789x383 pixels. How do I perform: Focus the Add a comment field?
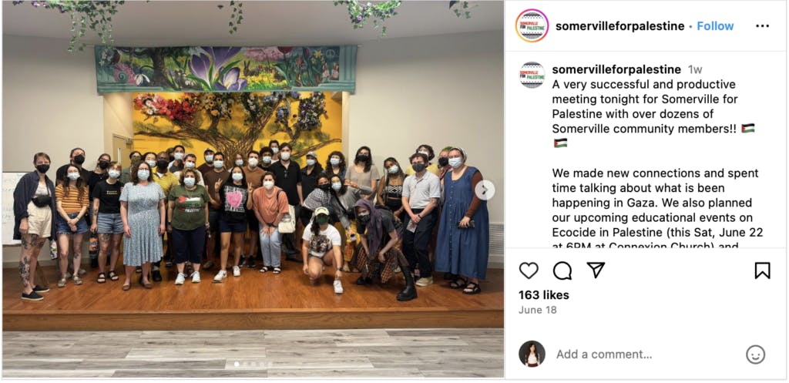pos(644,354)
